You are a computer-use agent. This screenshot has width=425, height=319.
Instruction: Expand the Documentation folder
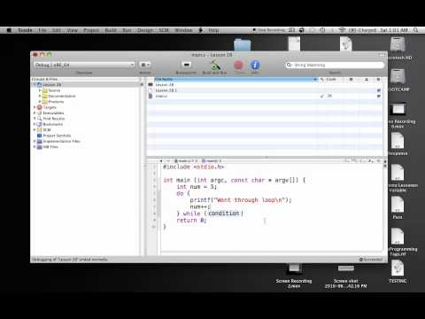tap(40, 96)
